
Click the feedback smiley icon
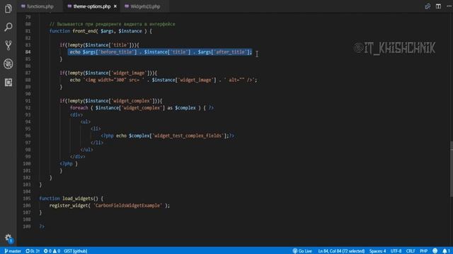[x=435, y=251]
